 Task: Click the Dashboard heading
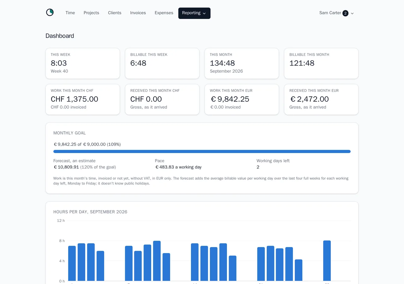(60, 36)
